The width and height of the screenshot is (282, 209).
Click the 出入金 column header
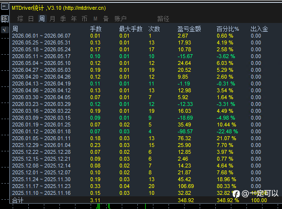tap(259, 29)
